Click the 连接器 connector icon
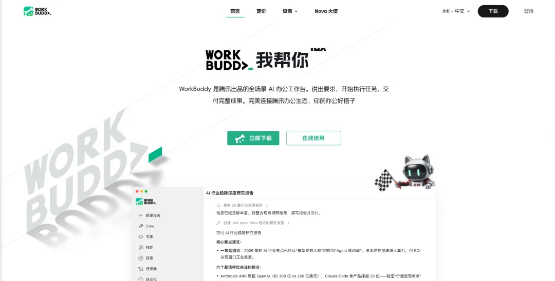Viewport: 555px width, 281px height. click(x=140, y=269)
